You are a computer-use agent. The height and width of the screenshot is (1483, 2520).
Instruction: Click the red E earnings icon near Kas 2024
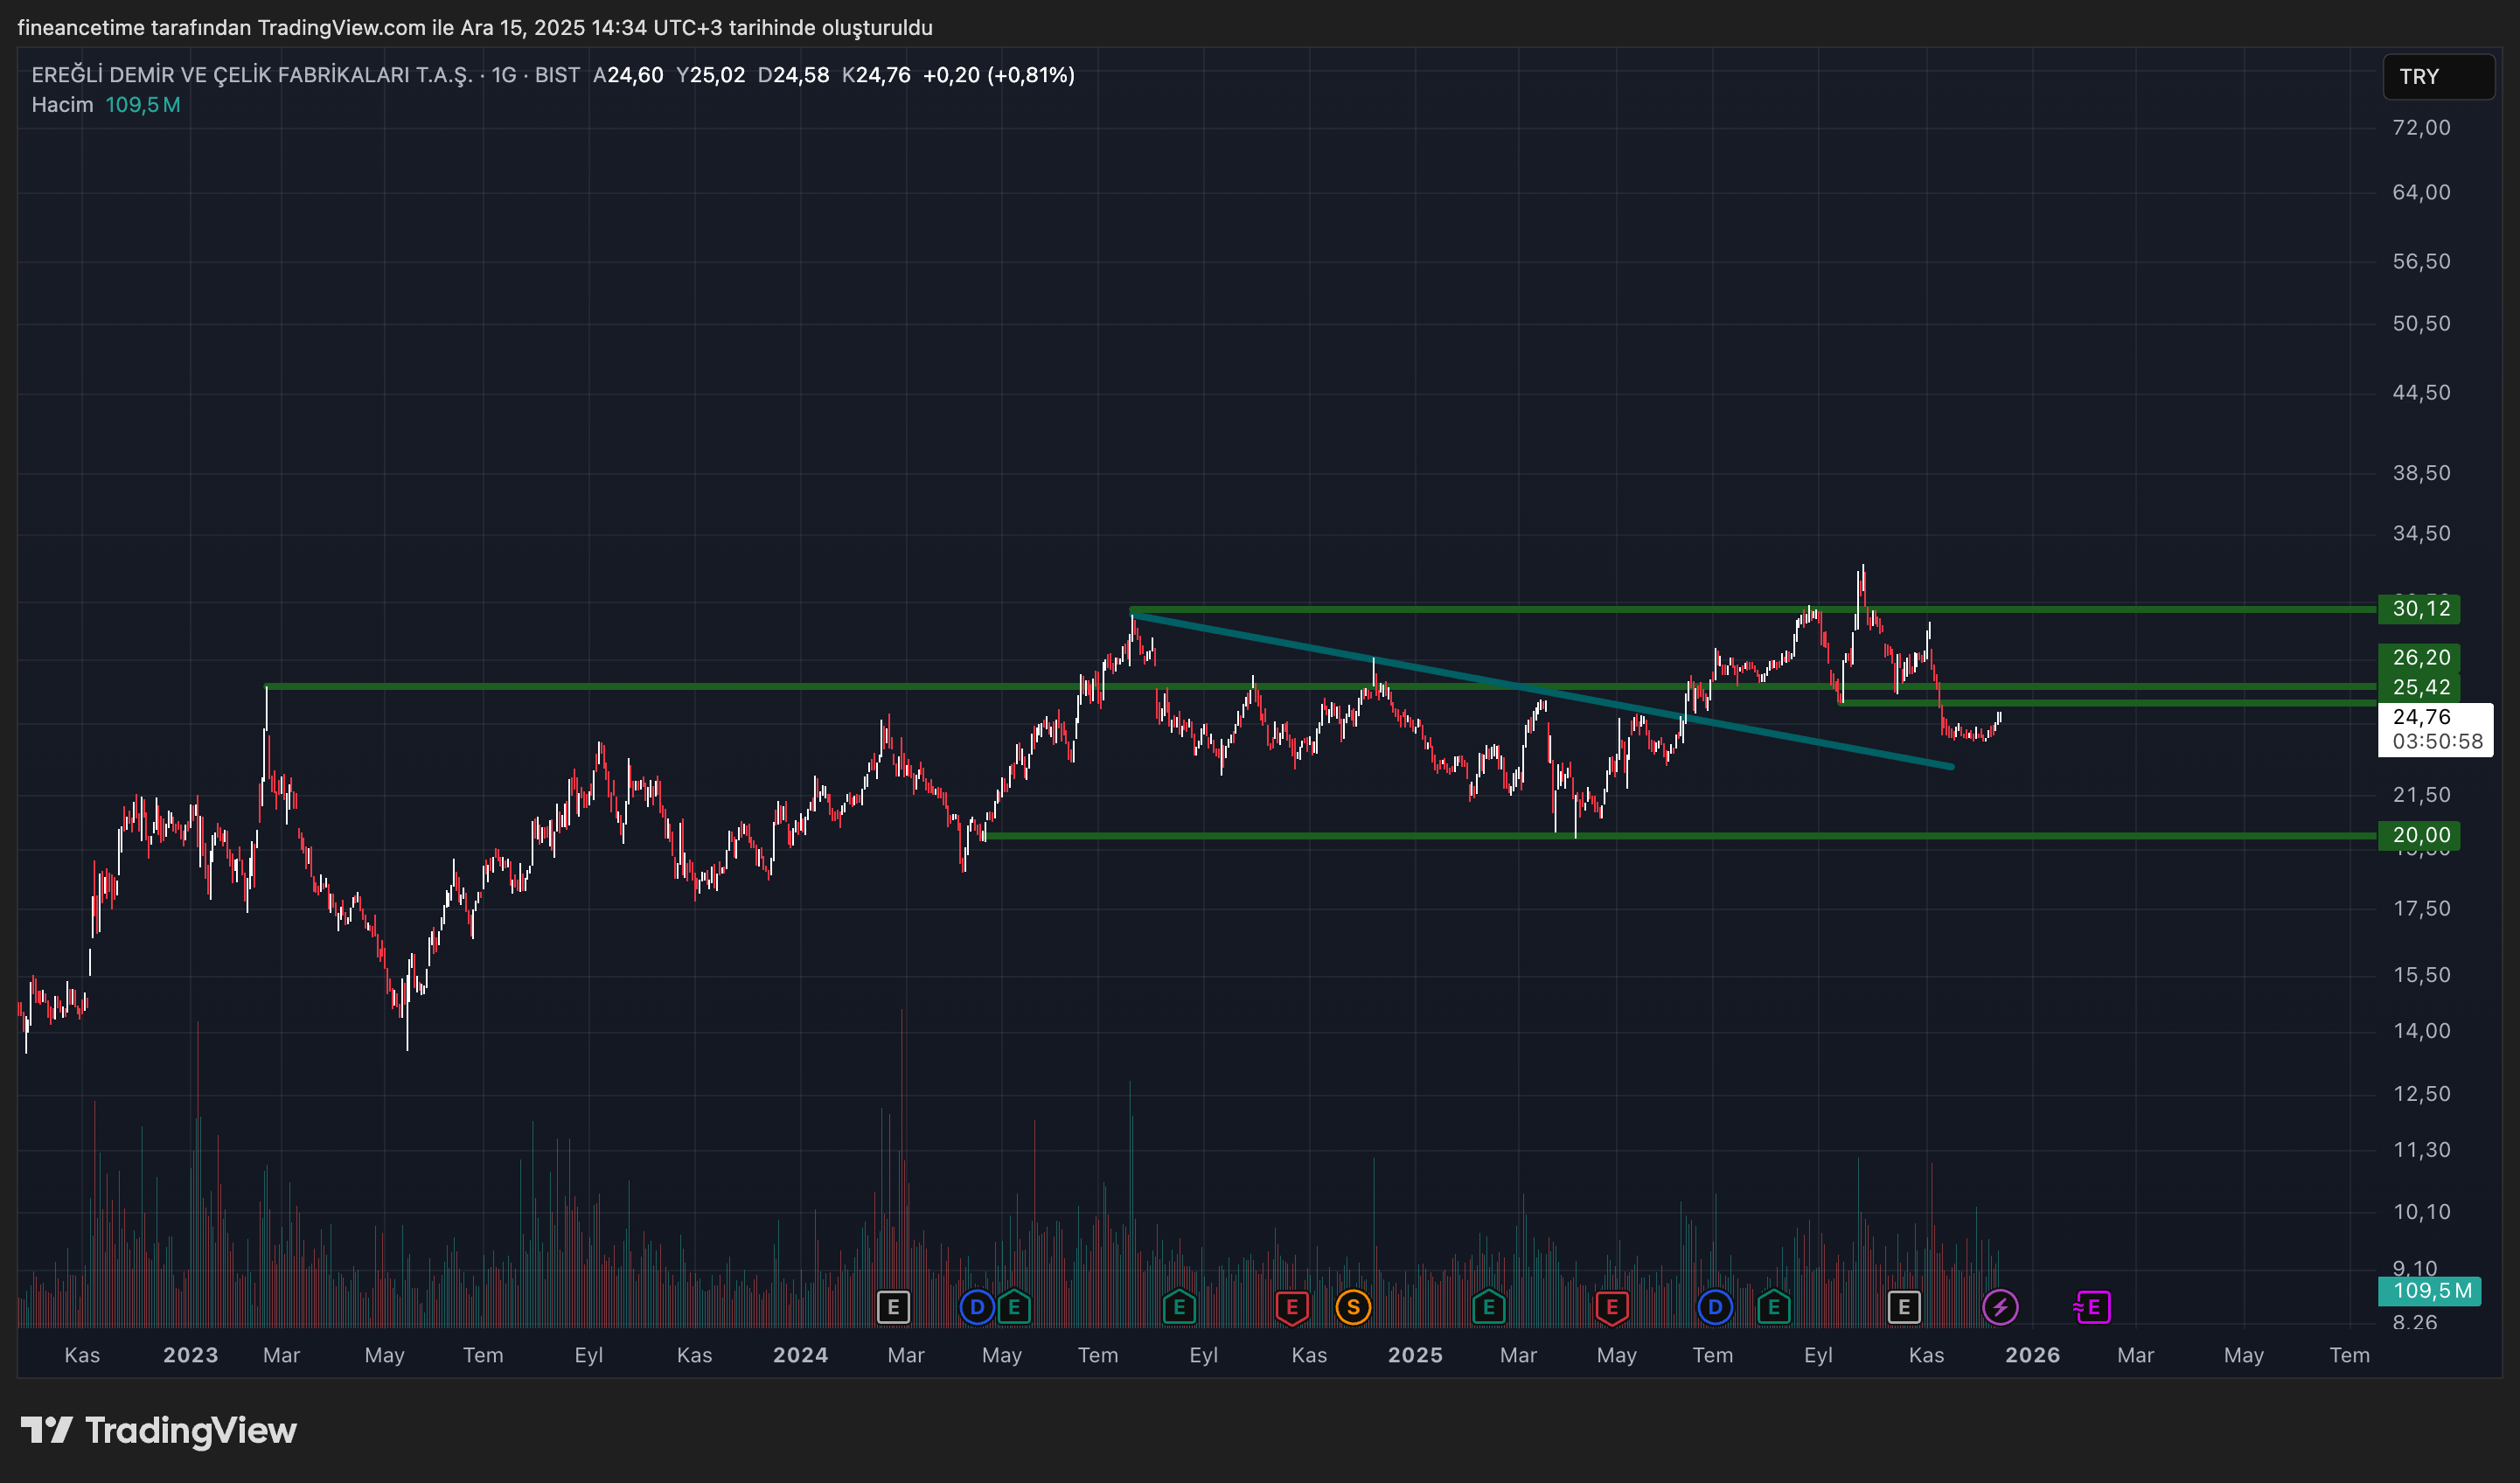click(x=1291, y=1307)
